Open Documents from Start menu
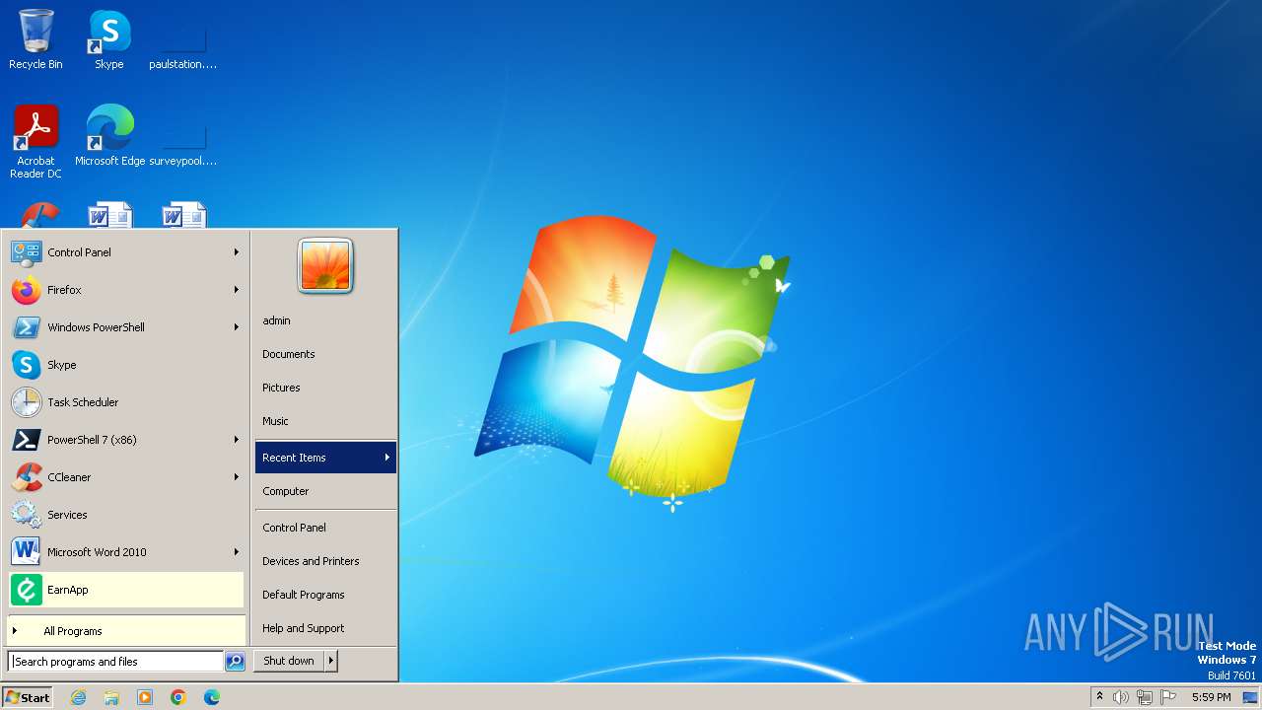This screenshot has height=710, width=1262. coord(325,354)
